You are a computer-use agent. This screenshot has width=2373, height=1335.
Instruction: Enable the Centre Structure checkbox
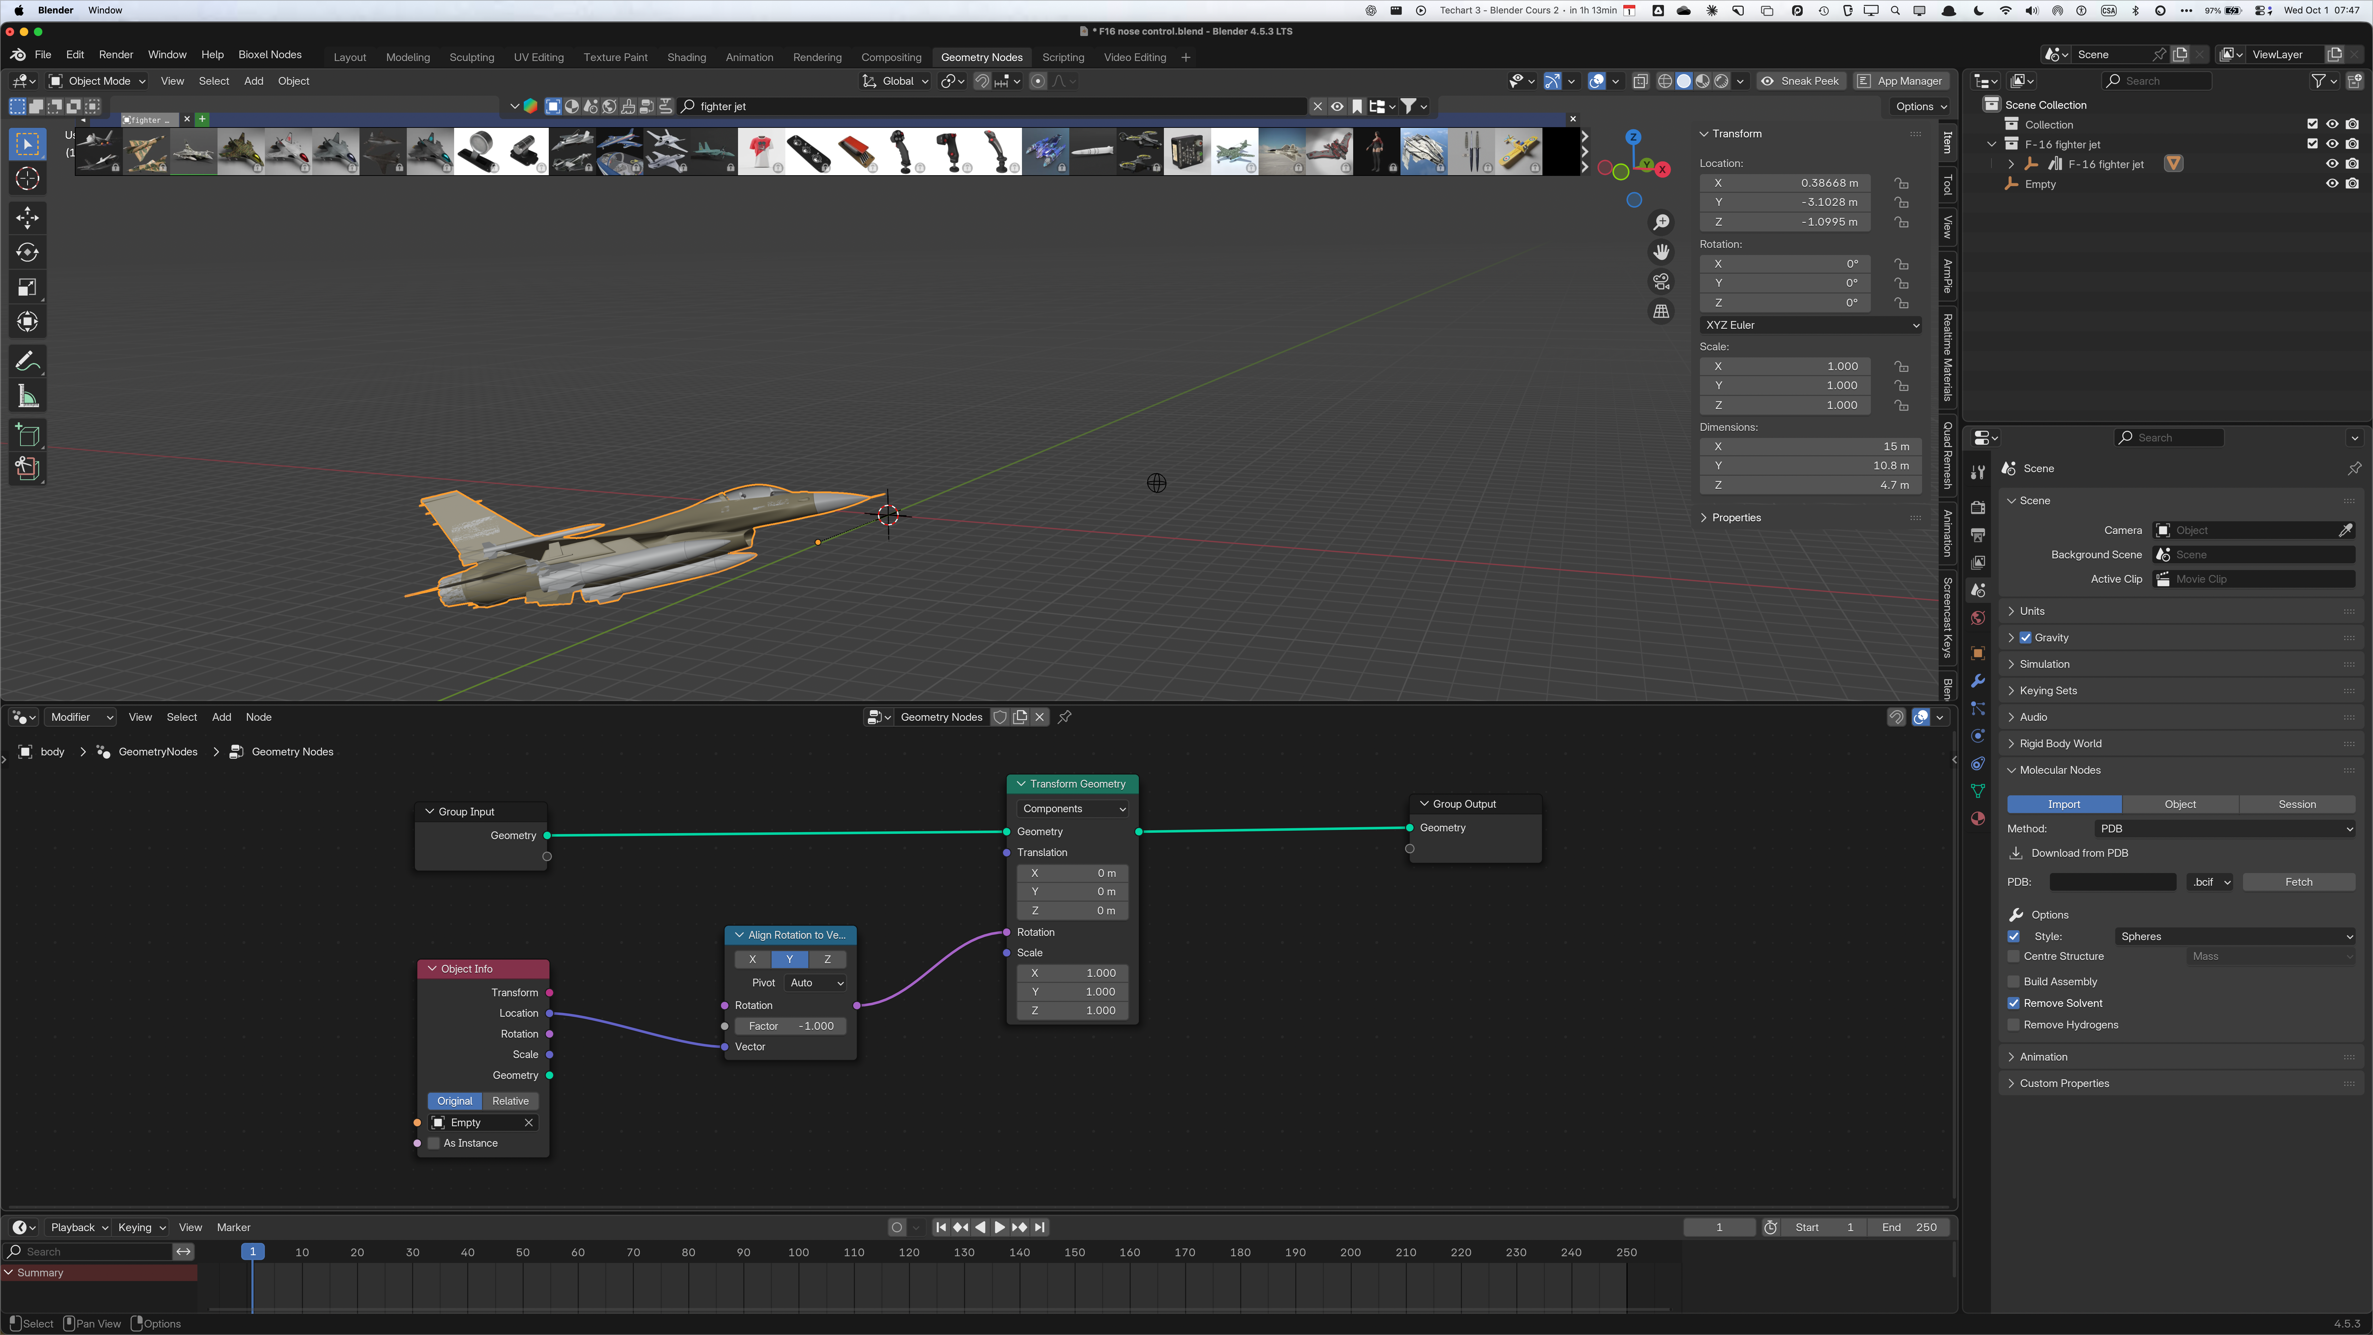coord(2014,956)
